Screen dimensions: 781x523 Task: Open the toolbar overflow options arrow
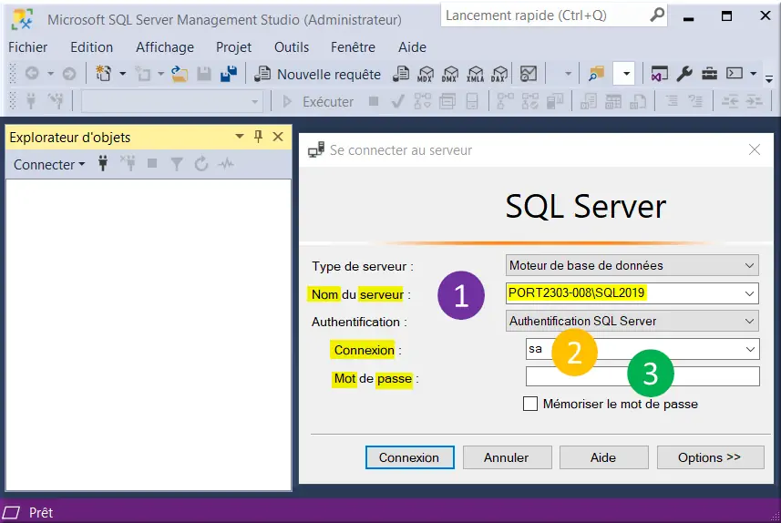[769, 78]
